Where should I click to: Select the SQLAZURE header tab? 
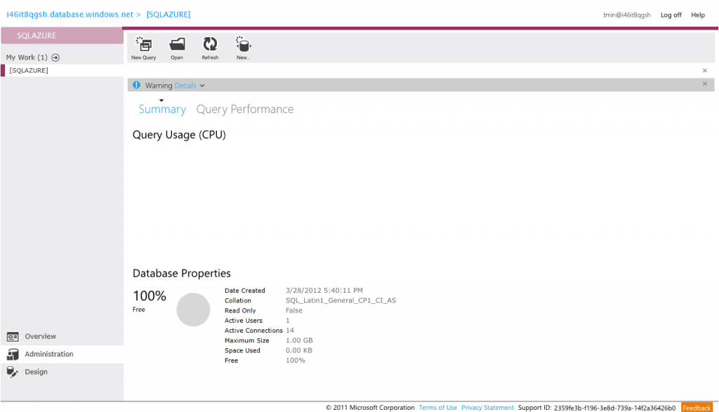(62, 36)
